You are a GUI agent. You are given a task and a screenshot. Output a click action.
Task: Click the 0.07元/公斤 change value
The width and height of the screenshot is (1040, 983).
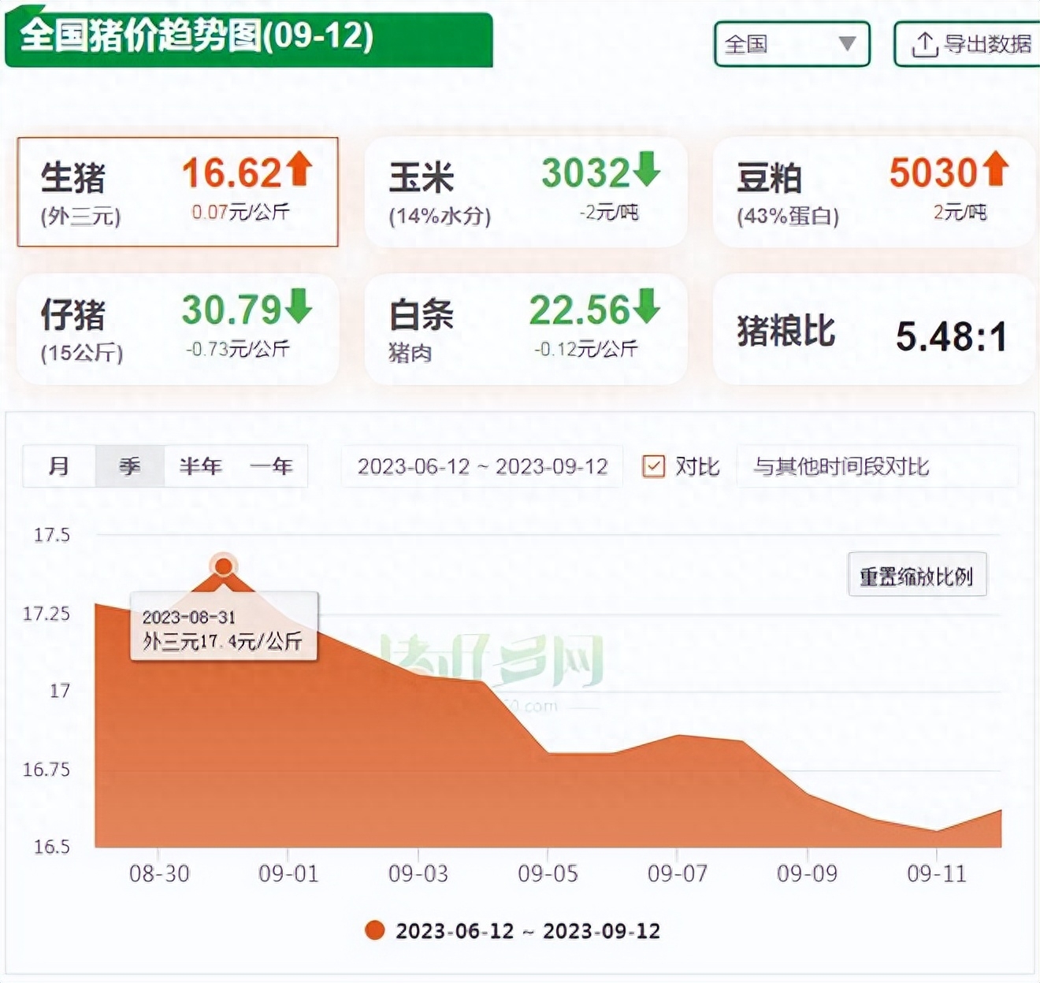click(x=240, y=211)
